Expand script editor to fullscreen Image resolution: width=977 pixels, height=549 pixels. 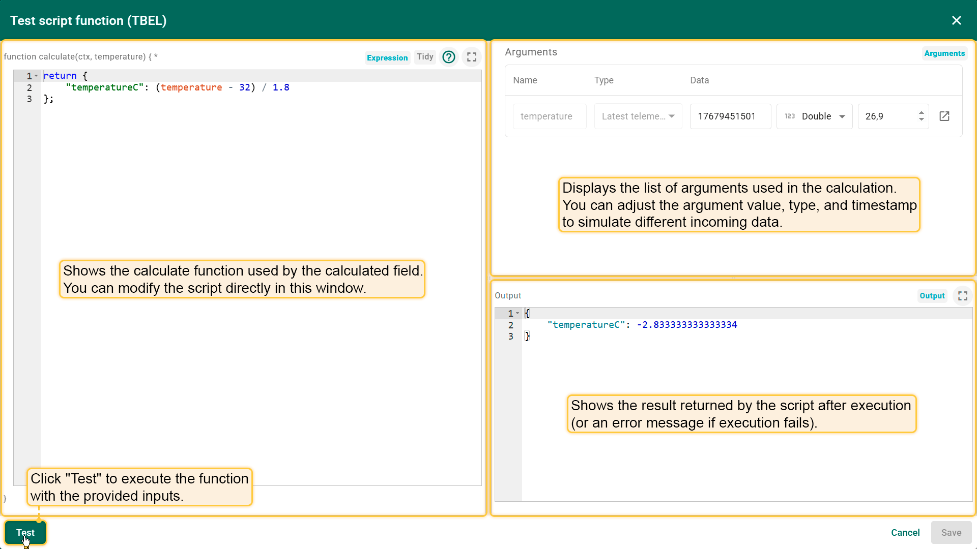pos(472,57)
